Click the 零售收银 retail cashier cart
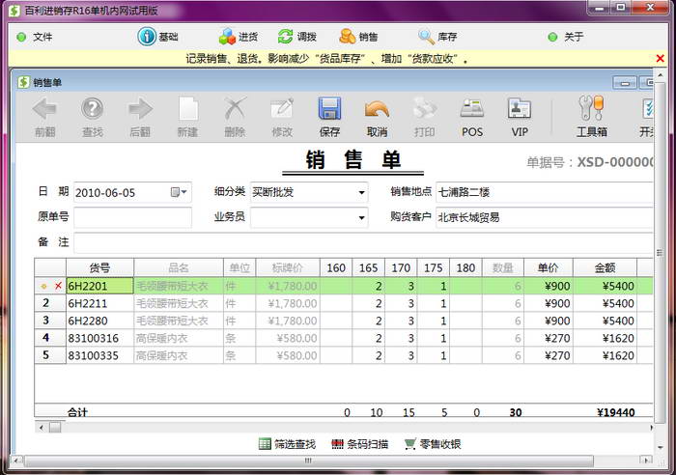The image size is (676, 475). click(x=411, y=444)
